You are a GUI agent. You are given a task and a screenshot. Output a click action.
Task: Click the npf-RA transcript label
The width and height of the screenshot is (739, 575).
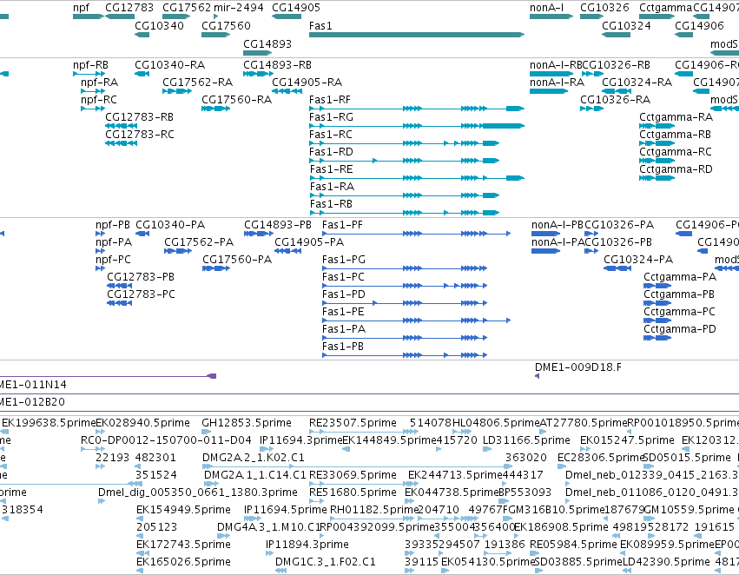(100, 82)
